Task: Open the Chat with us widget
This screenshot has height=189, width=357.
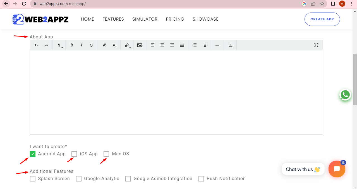Action: (x=303, y=169)
